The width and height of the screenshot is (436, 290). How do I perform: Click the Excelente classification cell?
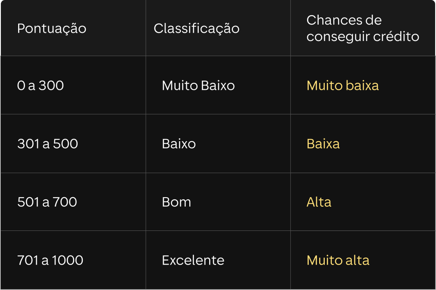[x=193, y=260]
